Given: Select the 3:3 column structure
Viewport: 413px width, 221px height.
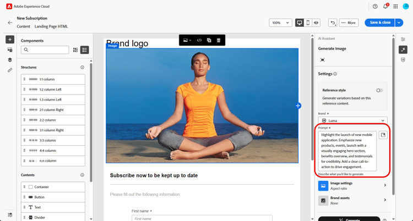Looking at the screenshot, I should click(x=53, y=140).
